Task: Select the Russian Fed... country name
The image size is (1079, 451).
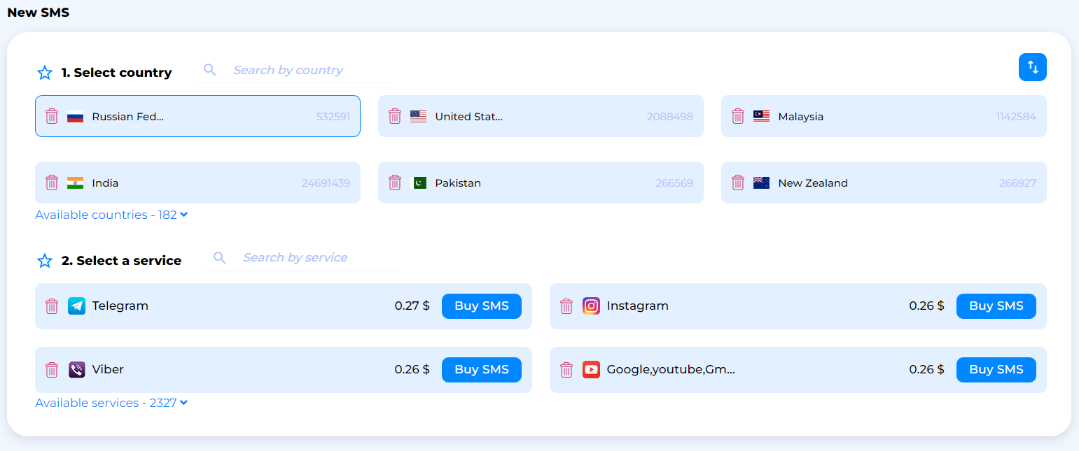Action: pos(128,117)
